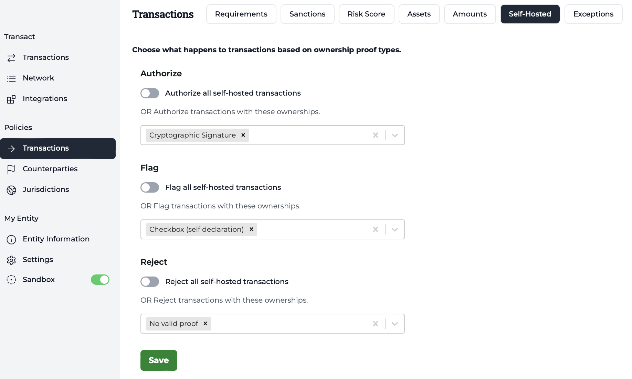Screen dimensions: 632x379
Task: Click the Integrations blocks icon
Action: click(11, 99)
